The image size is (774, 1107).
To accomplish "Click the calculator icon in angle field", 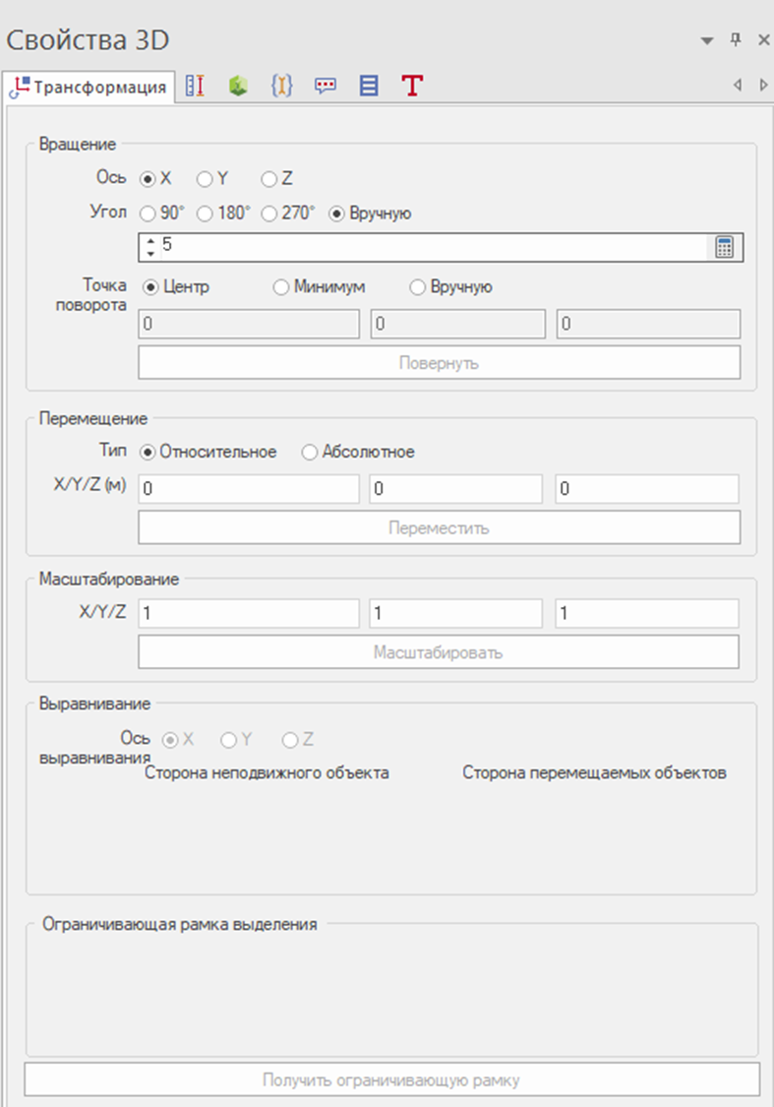I will (725, 247).
